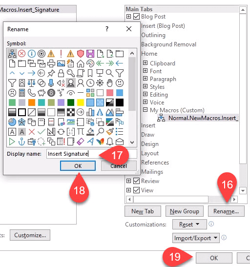Click into the Display name field
Viewport: 250px width, 267px height.
click(x=92, y=154)
